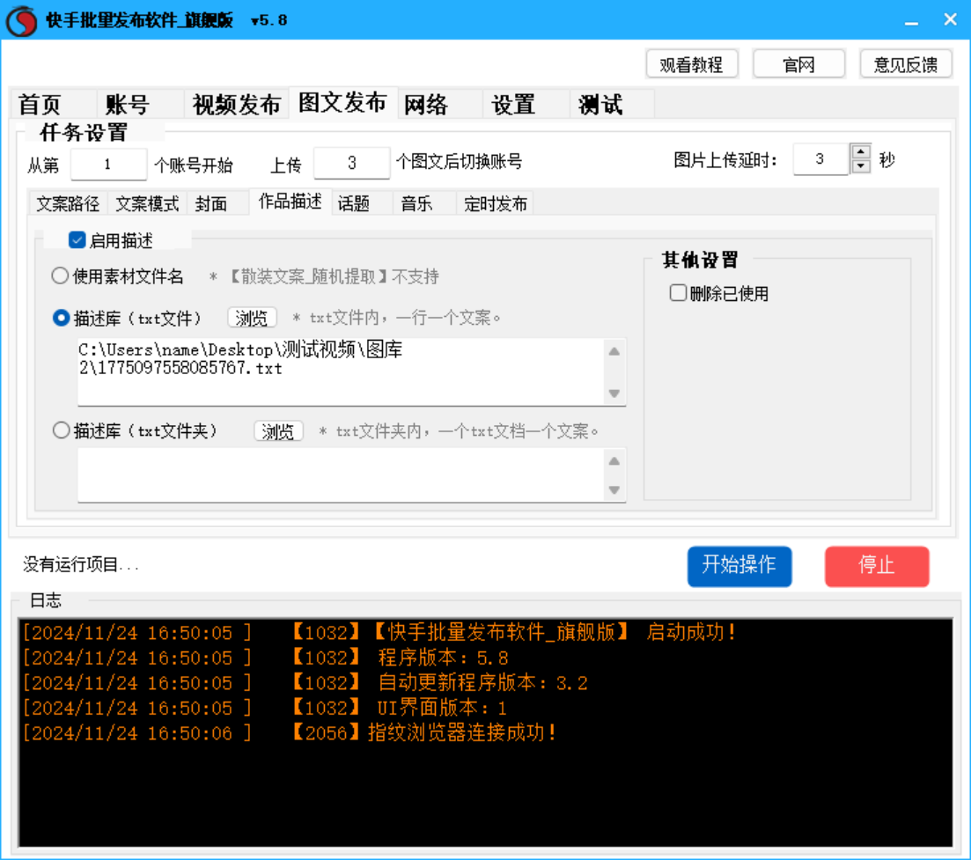Click the txt file path scroll down arrow

[614, 393]
